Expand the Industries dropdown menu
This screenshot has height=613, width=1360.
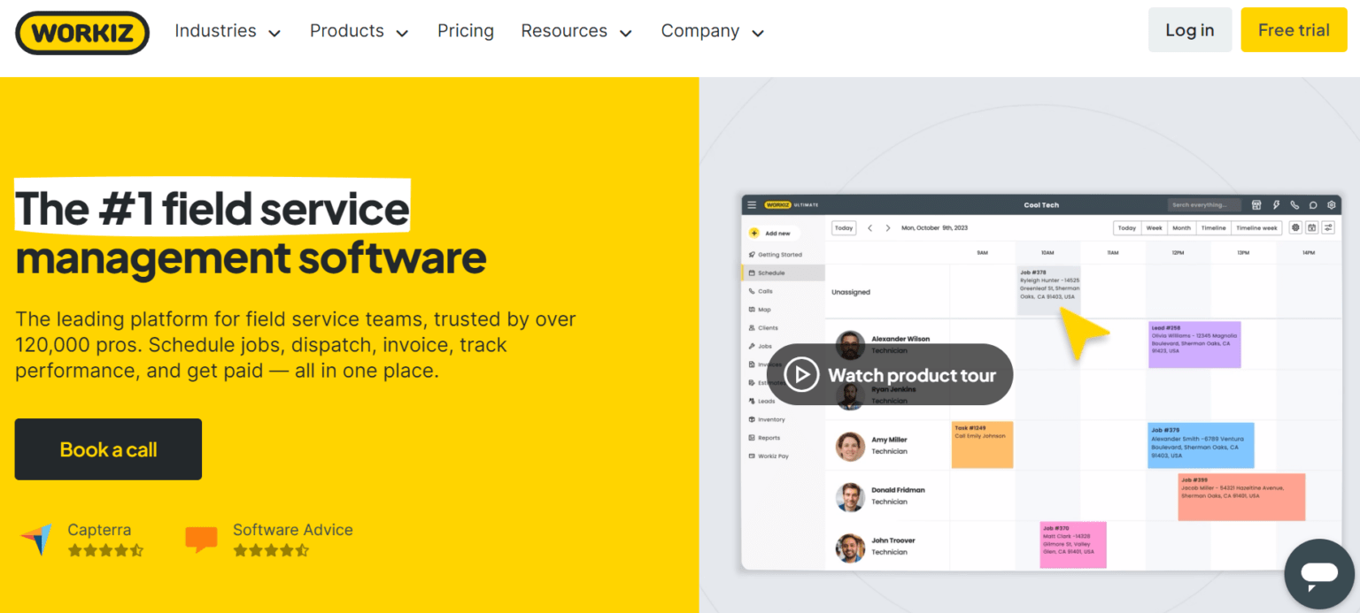(x=228, y=31)
